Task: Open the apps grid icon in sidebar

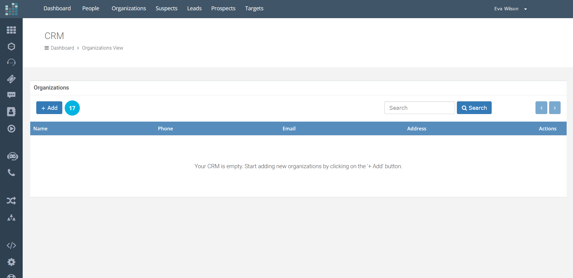Action: tap(11, 30)
